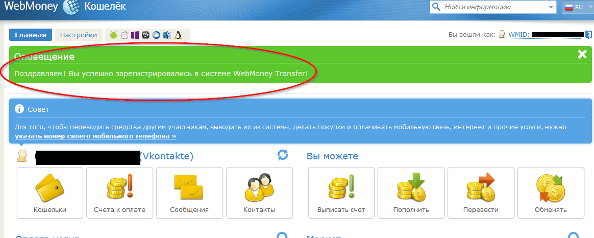Click the Russian flag icon

[569, 7]
